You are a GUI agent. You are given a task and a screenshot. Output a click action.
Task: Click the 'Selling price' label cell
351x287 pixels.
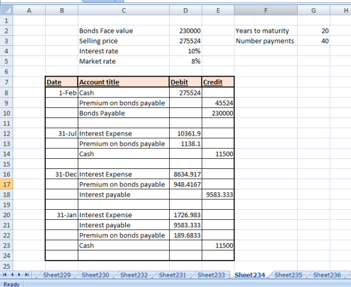[124, 41]
